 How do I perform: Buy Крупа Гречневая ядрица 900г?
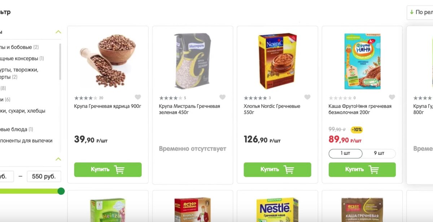coord(108,170)
